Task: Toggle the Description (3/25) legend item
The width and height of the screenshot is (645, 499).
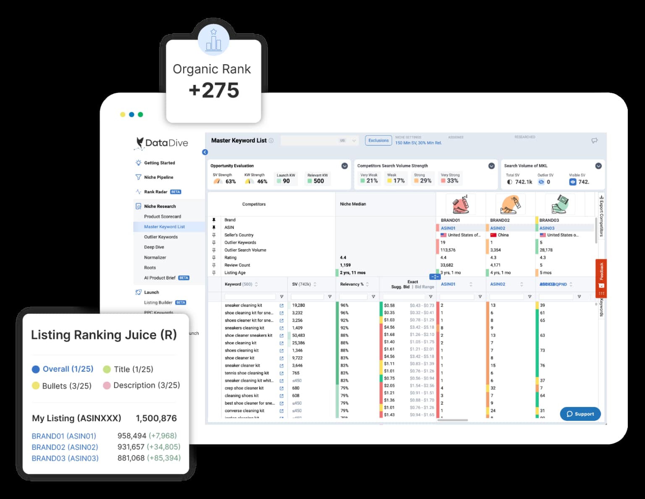Action: pos(142,386)
